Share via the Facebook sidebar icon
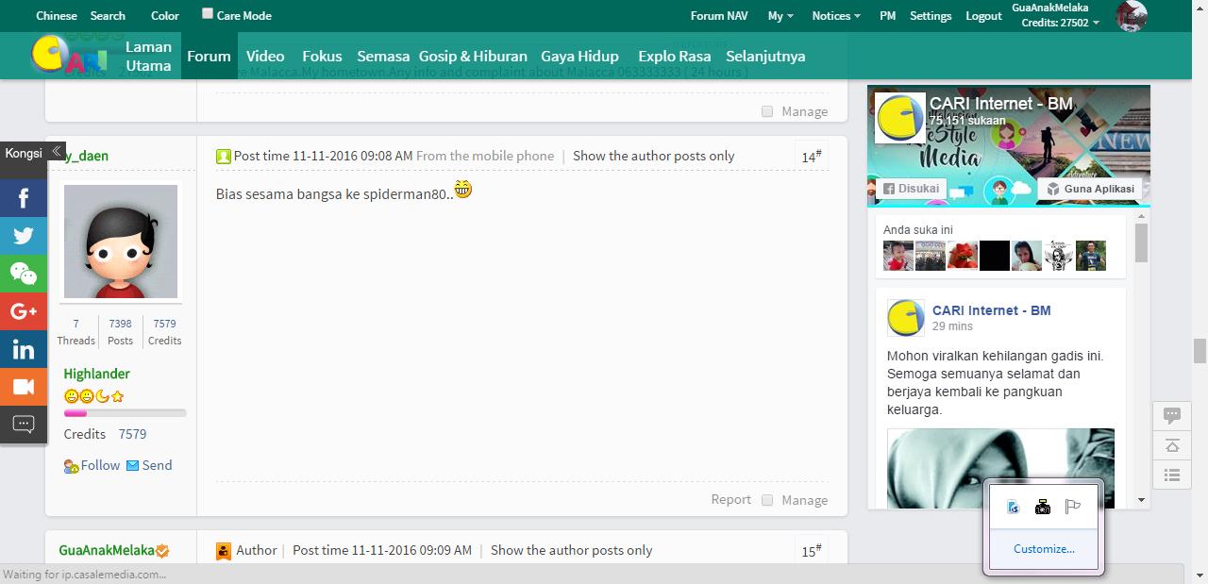Screen dimensions: 1208x584 tap(24, 198)
